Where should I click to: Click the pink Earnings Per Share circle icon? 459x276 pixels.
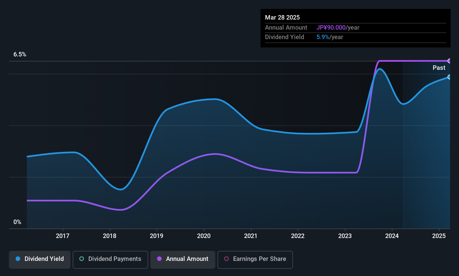[226, 259]
